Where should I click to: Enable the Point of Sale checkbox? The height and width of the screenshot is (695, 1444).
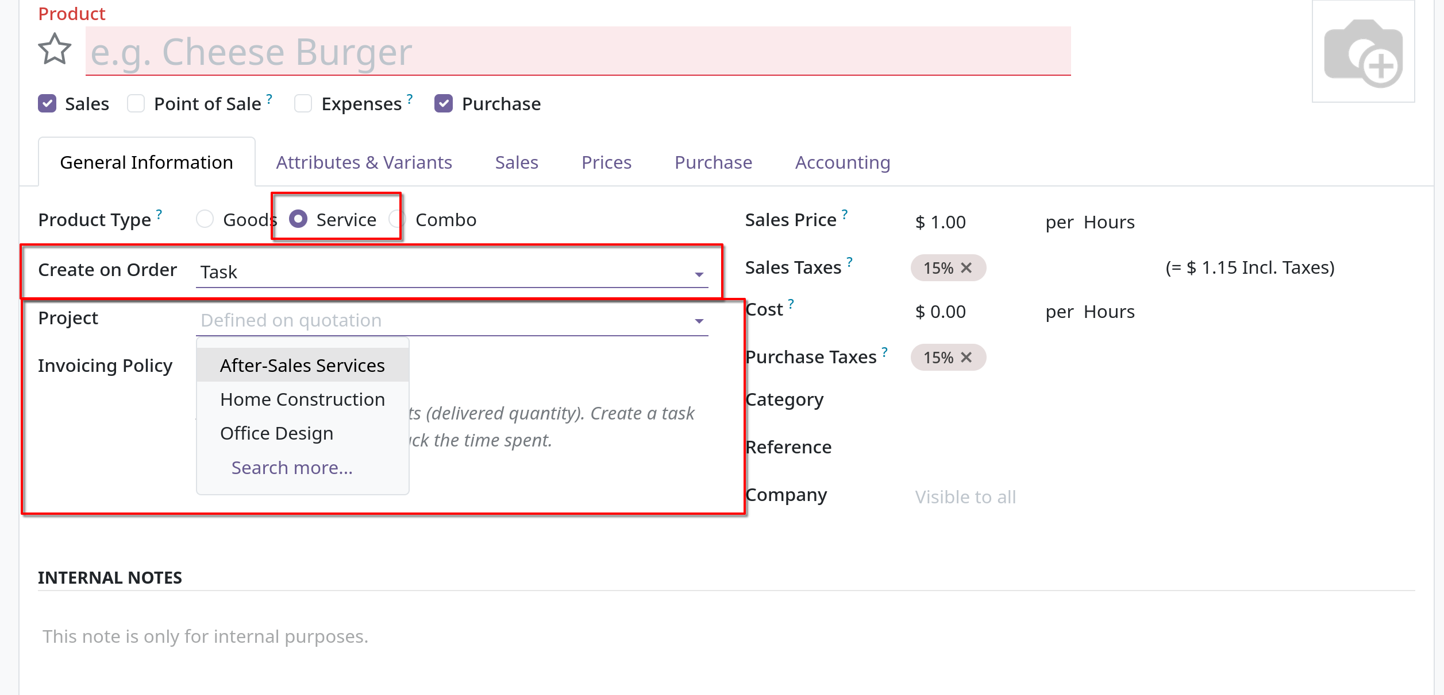pos(136,104)
